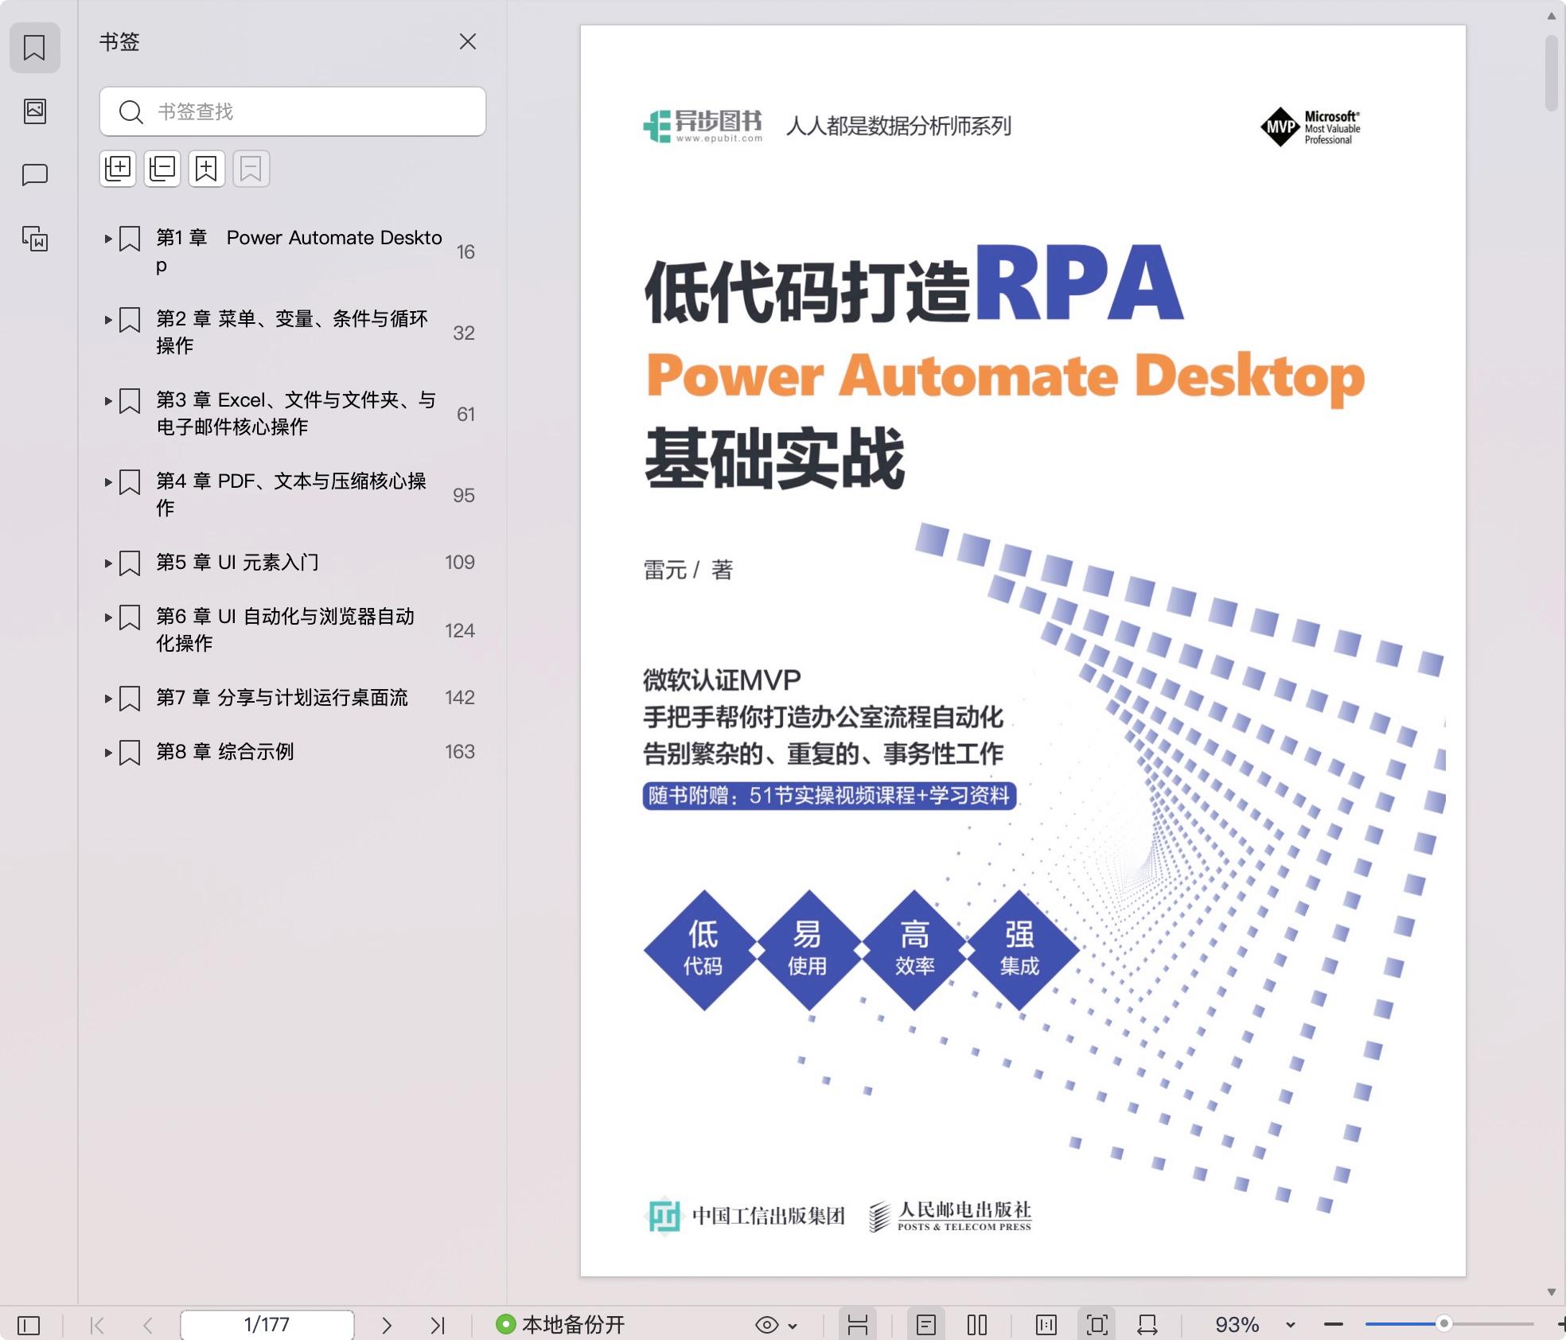This screenshot has height=1340, width=1566.
Task: Click the page number field 1/177
Action: [267, 1325]
